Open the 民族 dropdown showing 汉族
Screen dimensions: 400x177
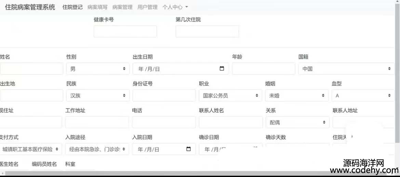point(98,95)
